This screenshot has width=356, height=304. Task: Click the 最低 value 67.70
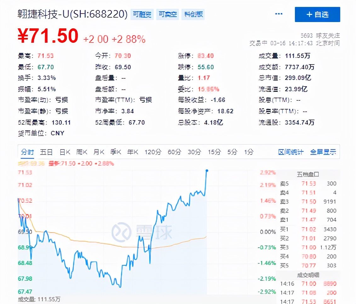pyautogui.click(x=46, y=67)
